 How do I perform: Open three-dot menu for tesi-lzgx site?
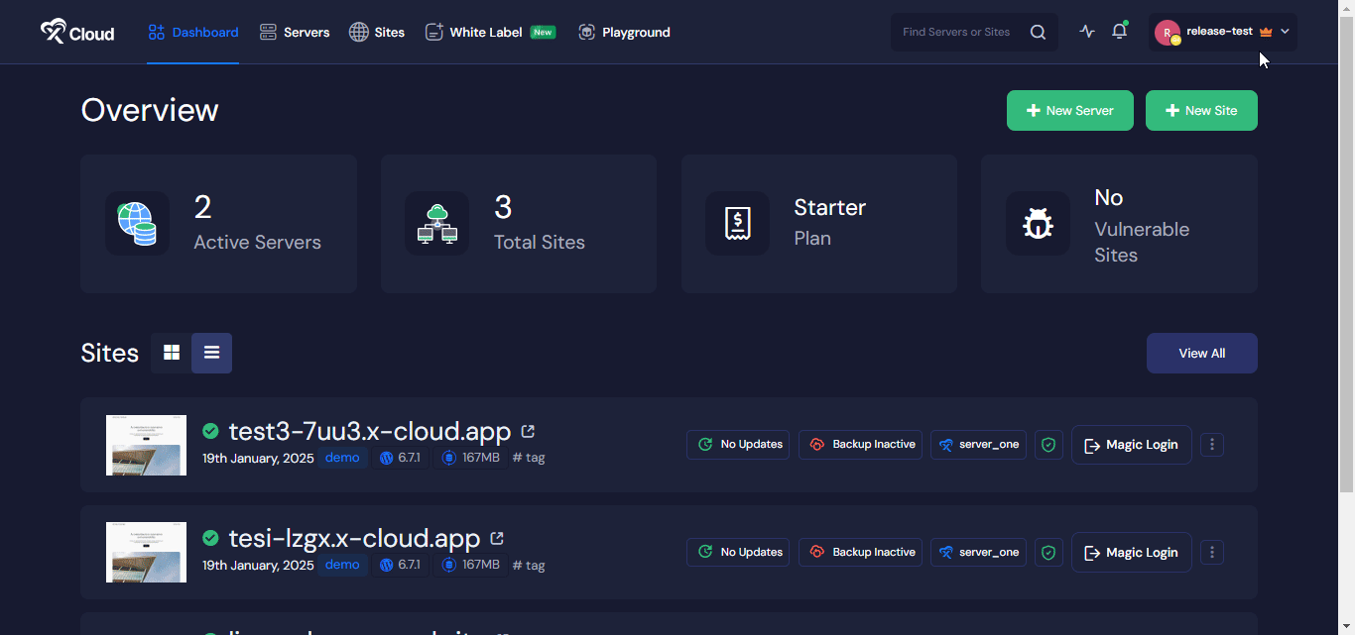pyautogui.click(x=1211, y=553)
